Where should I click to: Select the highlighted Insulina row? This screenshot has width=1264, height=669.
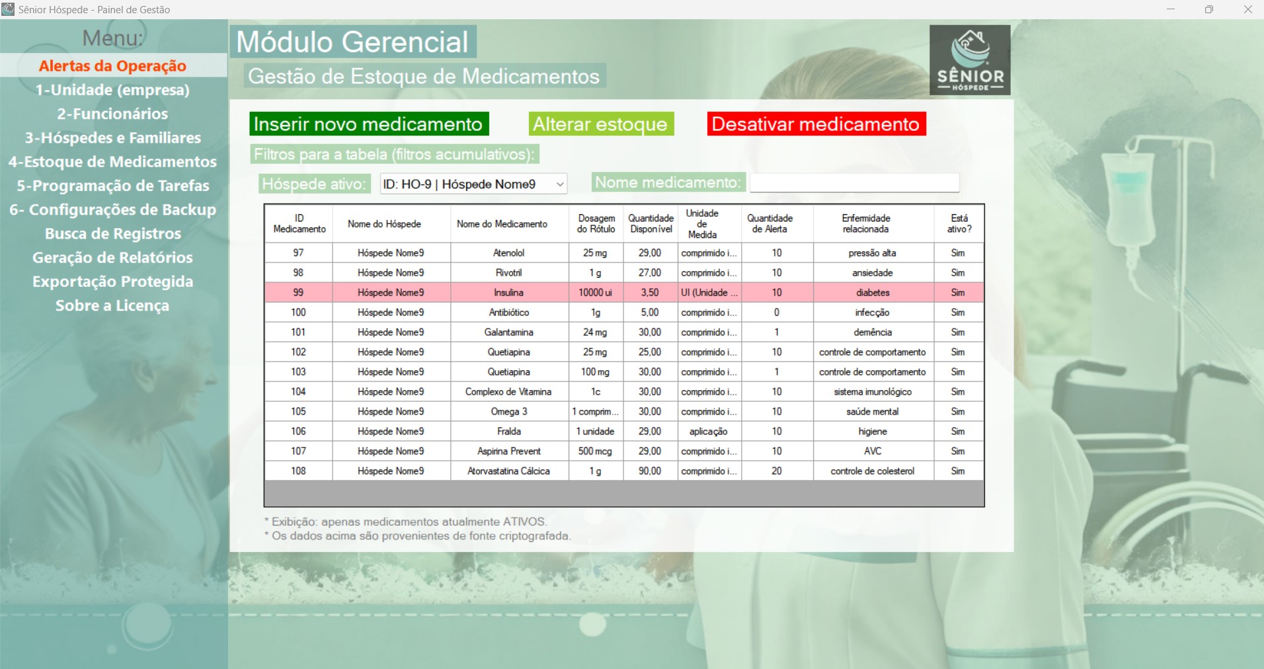point(508,292)
